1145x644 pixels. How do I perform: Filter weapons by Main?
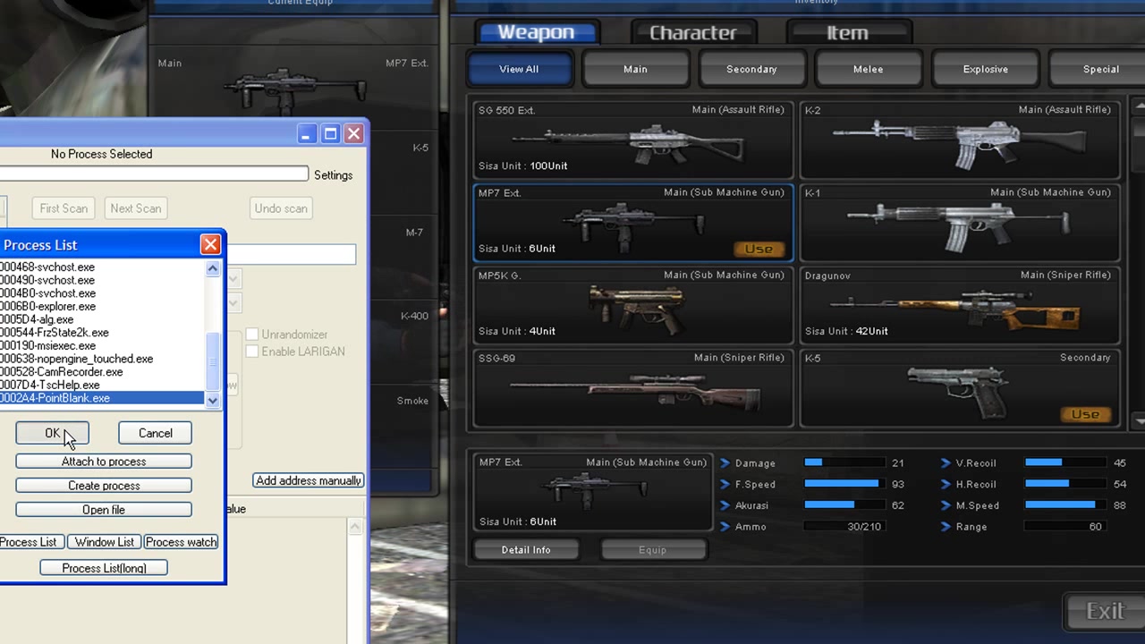pyautogui.click(x=636, y=69)
